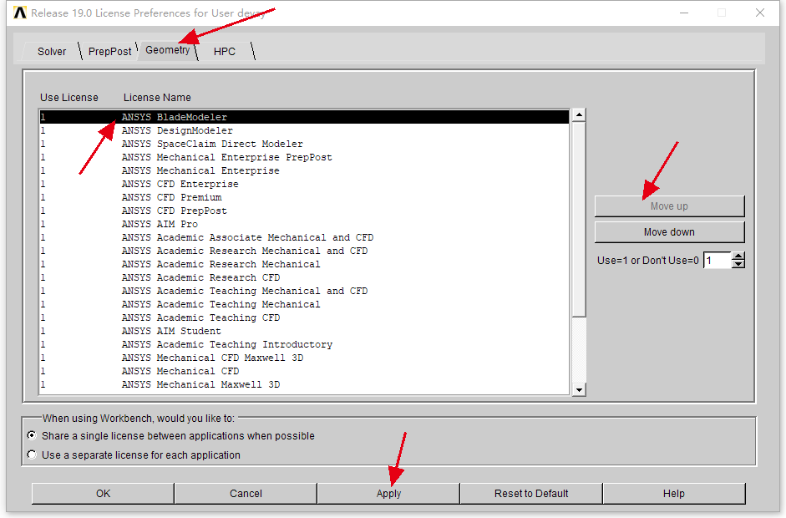Click the ANSYS logo icon in title bar
Screen dimensions: 786x518
(x=20, y=13)
